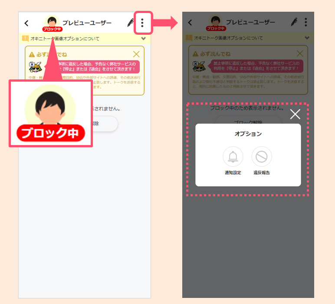Close the オプション popup with the white X
The height and width of the screenshot is (304, 335).
click(295, 114)
